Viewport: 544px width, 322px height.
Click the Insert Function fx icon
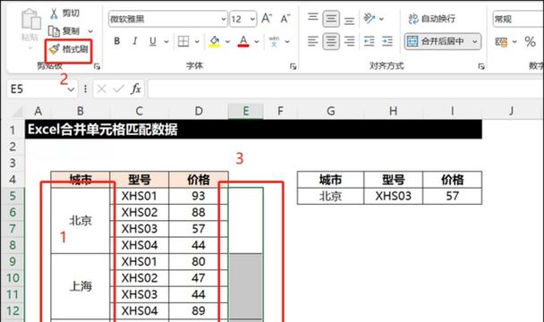pyautogui.click(x=136, y=89)
